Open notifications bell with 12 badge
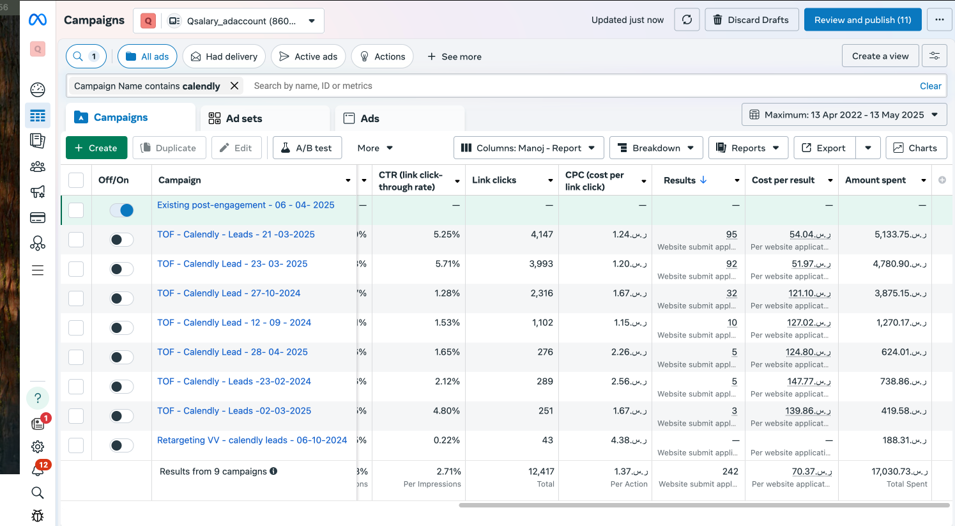The height and width of the screenshot is (526, 955). [x=38, y=470]
